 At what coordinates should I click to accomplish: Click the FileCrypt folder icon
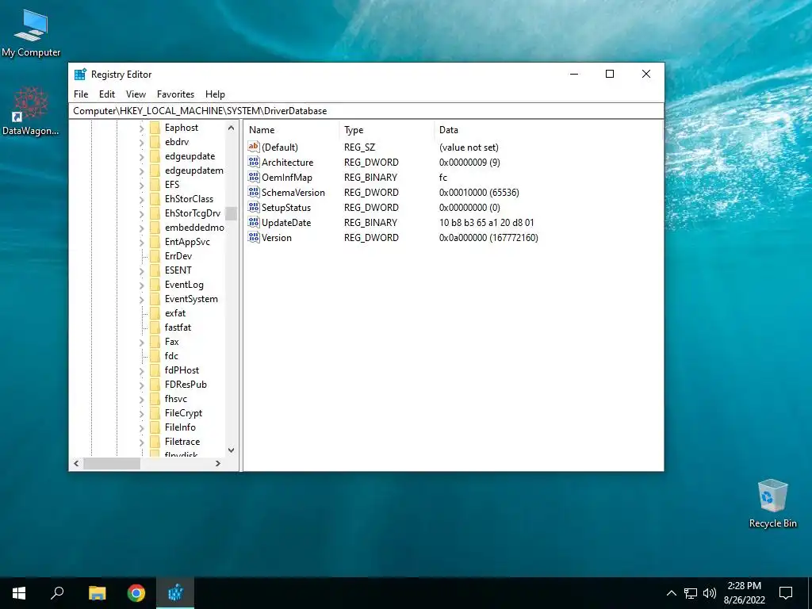coord(155,412)
